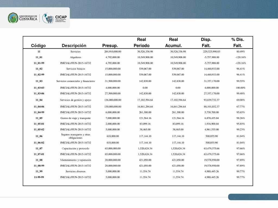Click the 67.77% percentage cell
This screenshot has height=208, width=278.
(x=241, y=107)
